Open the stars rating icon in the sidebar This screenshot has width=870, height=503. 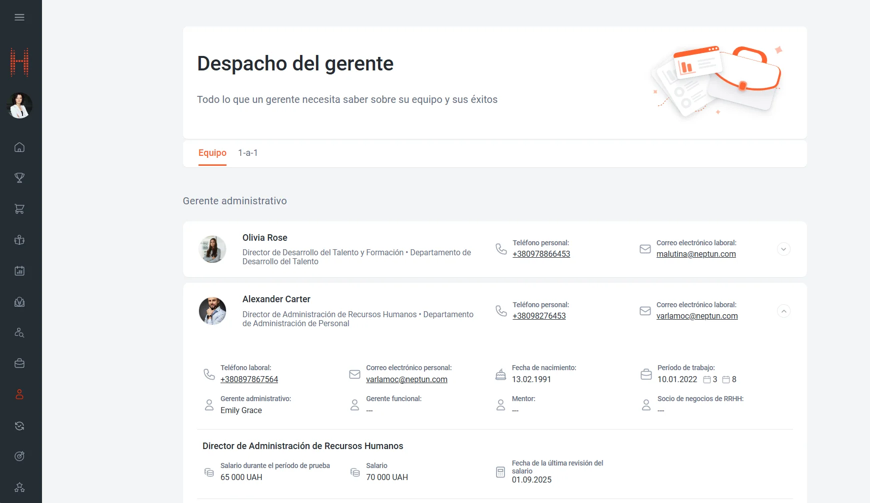19,487
